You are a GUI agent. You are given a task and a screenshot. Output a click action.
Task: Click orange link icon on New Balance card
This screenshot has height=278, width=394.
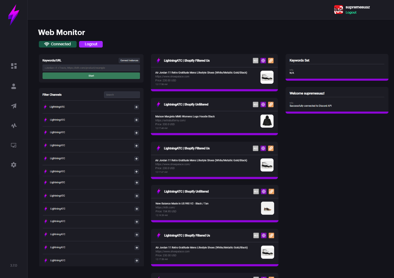pyautogui.click(x=271, y=192)
